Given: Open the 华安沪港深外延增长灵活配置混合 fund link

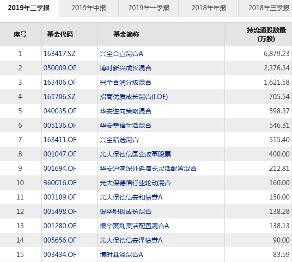Looking at the screenshot, I should tap(148, 168).
